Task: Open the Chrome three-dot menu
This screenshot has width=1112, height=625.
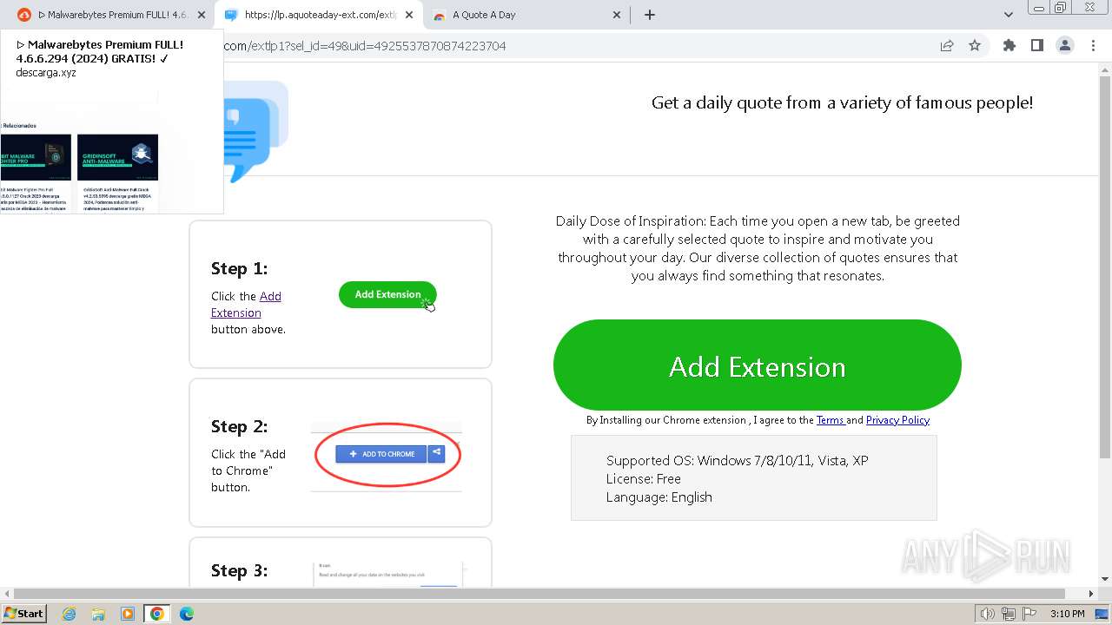Action: coord(1093,46)
